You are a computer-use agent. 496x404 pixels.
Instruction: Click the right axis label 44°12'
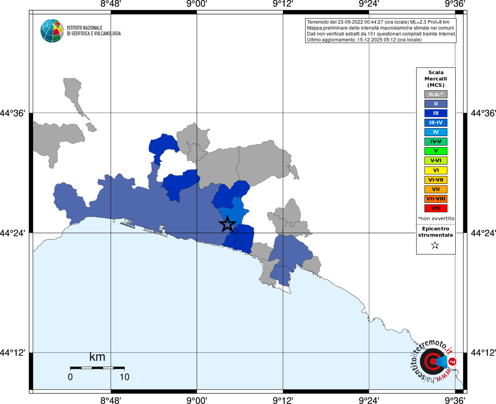[x=483, y=352]
